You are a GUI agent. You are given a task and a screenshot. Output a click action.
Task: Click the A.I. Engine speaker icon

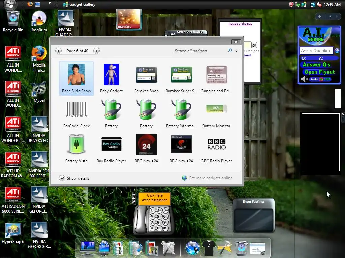(304, 79)
